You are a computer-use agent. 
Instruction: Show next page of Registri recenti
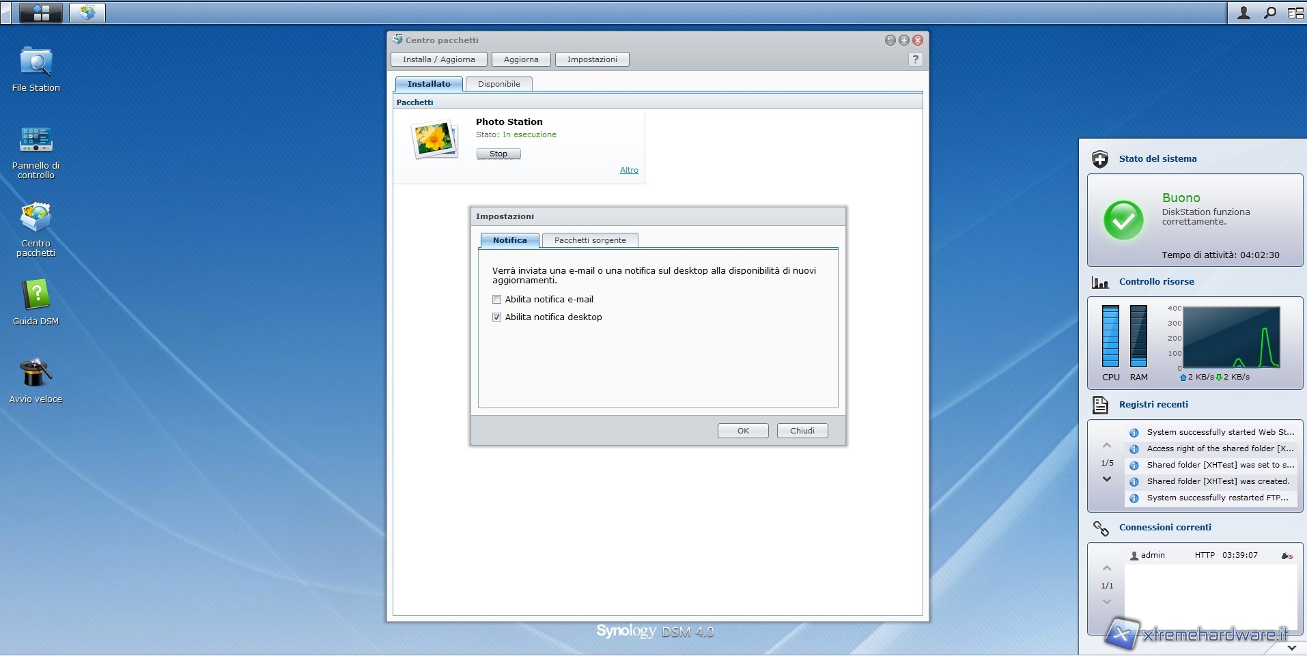pyautogui.click(x=1107, y=479)
